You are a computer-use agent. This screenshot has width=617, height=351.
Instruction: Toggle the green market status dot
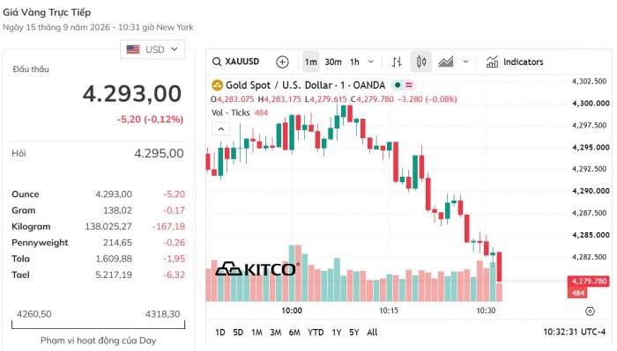(398, 84)
